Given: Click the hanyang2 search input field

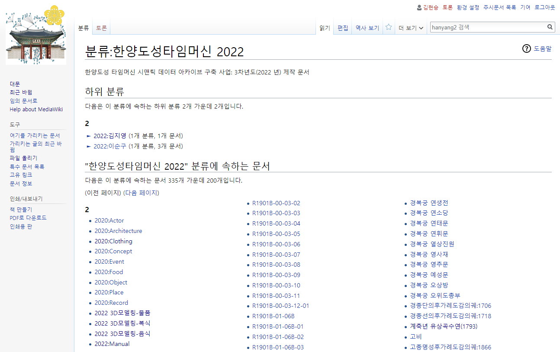Looking at the screenshot, I should click(x=487, y=27).
